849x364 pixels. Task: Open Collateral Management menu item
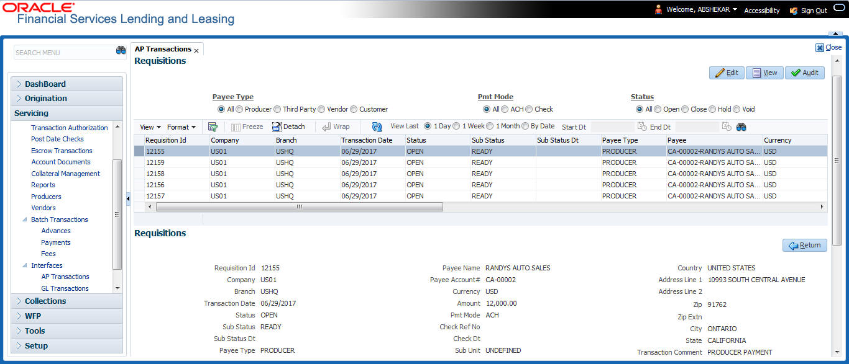click(65, 174)
